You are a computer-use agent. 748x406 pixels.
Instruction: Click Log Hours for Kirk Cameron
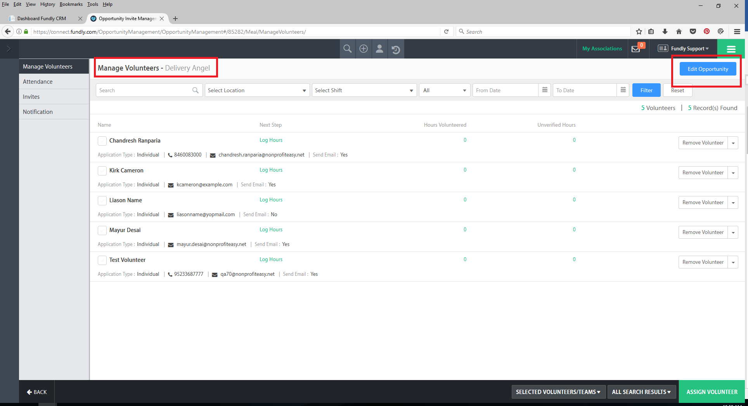pyautogui.click(x=271, y=170)
